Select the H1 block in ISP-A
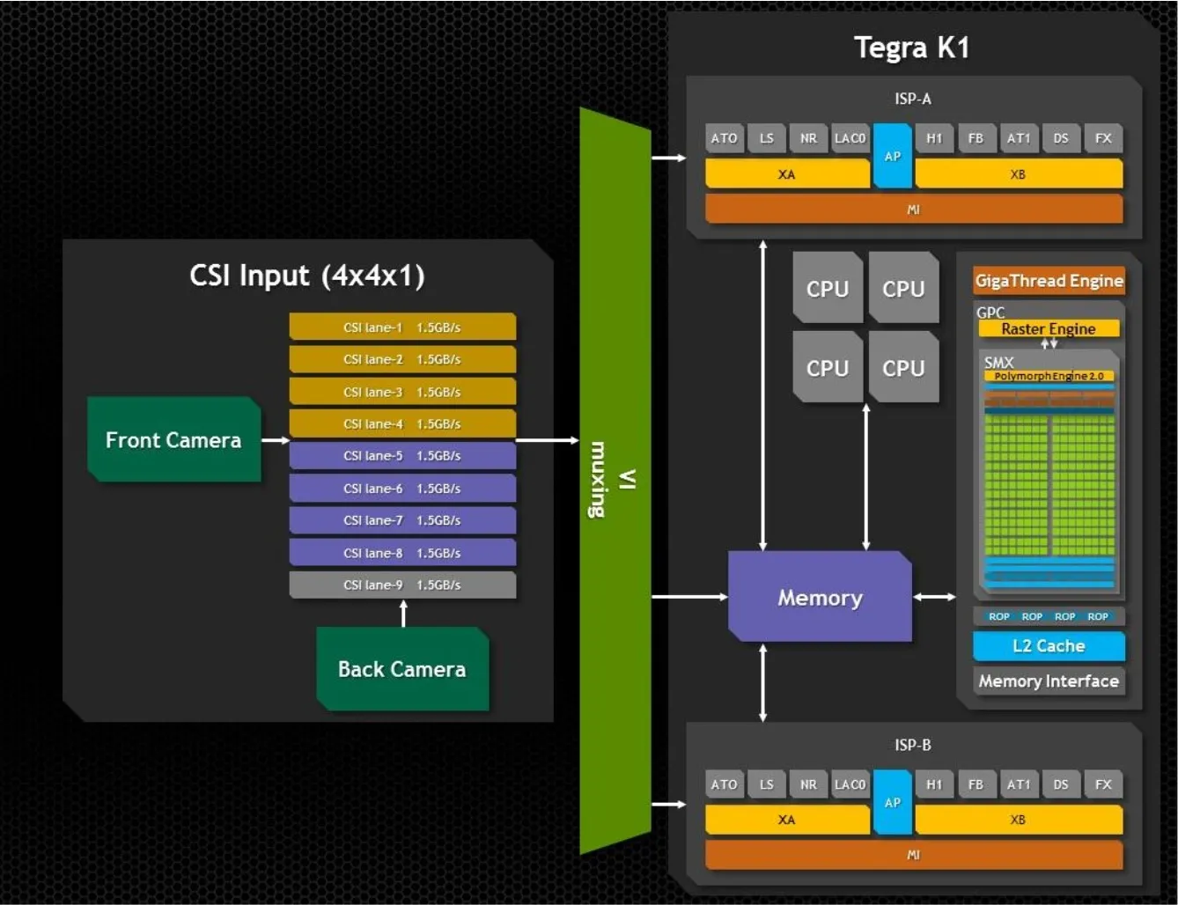This screenshot has width=1178, height=905. pos(934,138)
